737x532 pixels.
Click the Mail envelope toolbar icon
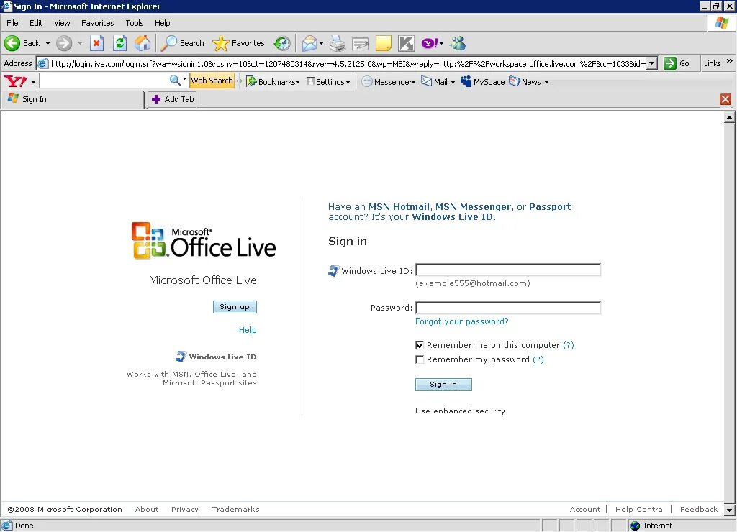(309, 43)
